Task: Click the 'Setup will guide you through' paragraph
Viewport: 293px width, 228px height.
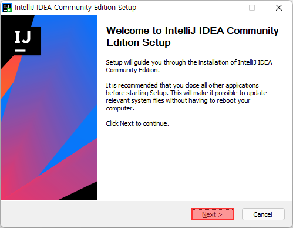Action: [189, 66]
